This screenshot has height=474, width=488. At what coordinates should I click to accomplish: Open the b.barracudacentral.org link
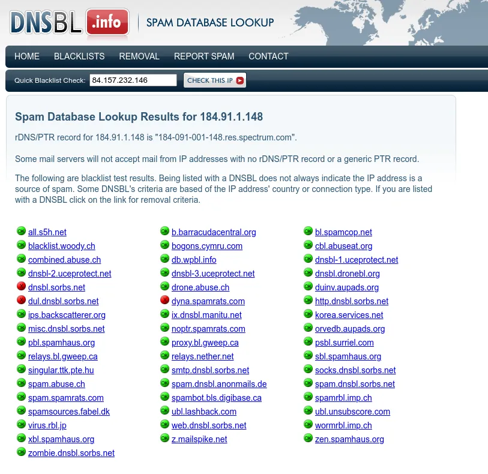214,232
